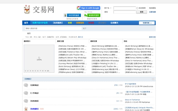Open user Hartamas profile link
Image resolution: width=178 pixels, height=111 pixels.
[x=146, y=102]
